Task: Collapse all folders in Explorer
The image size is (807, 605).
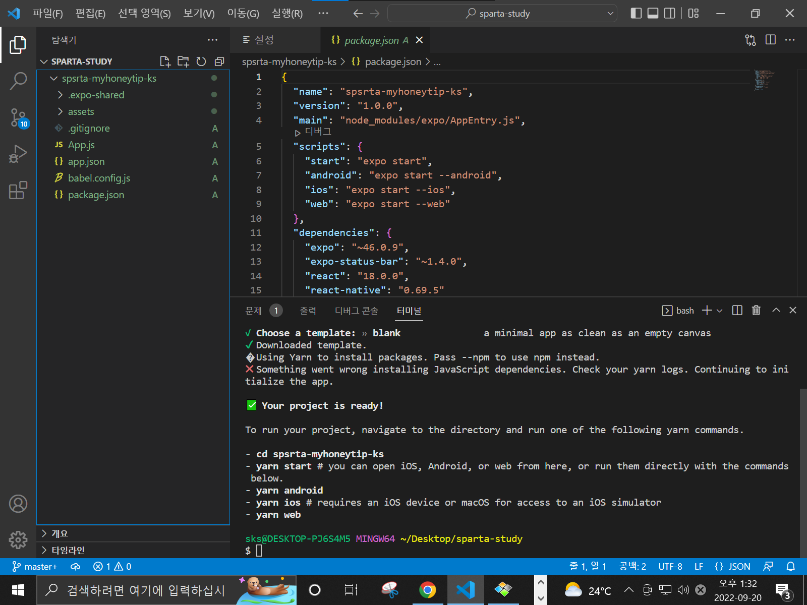Action: [x=219, y=62]
